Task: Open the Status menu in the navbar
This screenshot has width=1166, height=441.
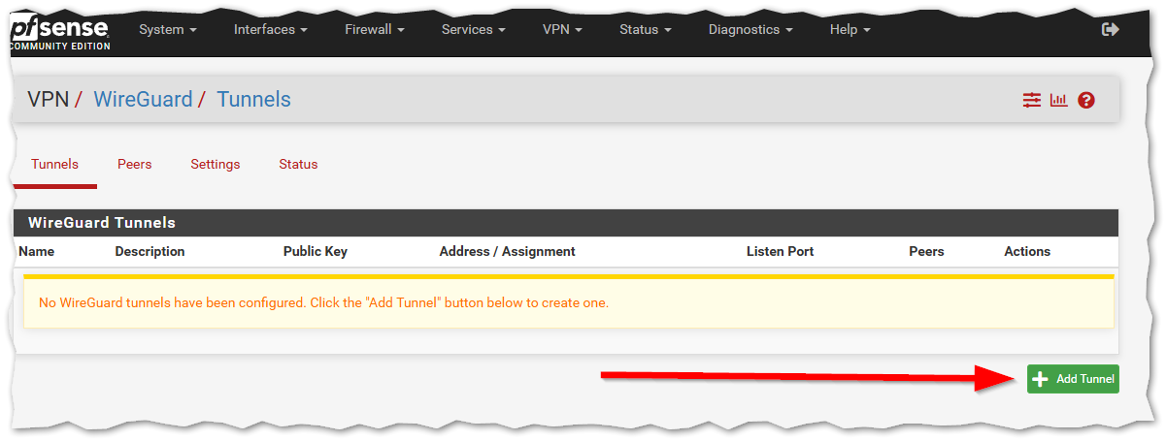Action: pos(645,30)
